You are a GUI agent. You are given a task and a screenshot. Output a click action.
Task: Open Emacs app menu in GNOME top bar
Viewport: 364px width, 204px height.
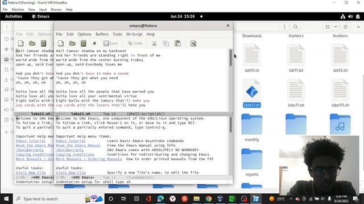pyautogui.click(x=40, y=16)
